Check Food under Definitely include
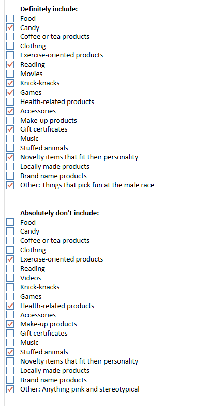 [10, 19]
